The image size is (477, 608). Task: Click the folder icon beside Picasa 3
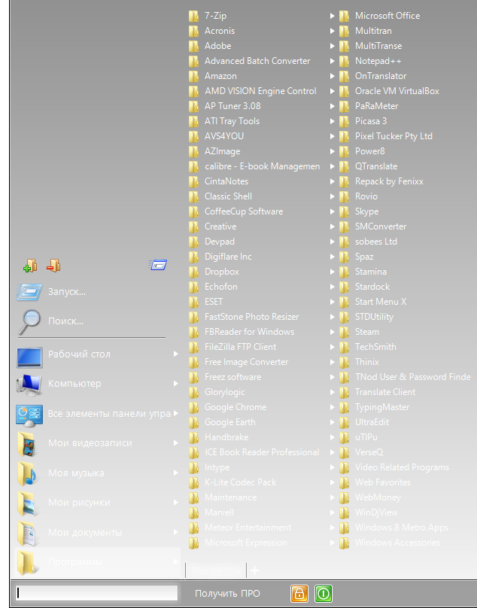coord(344,121)
